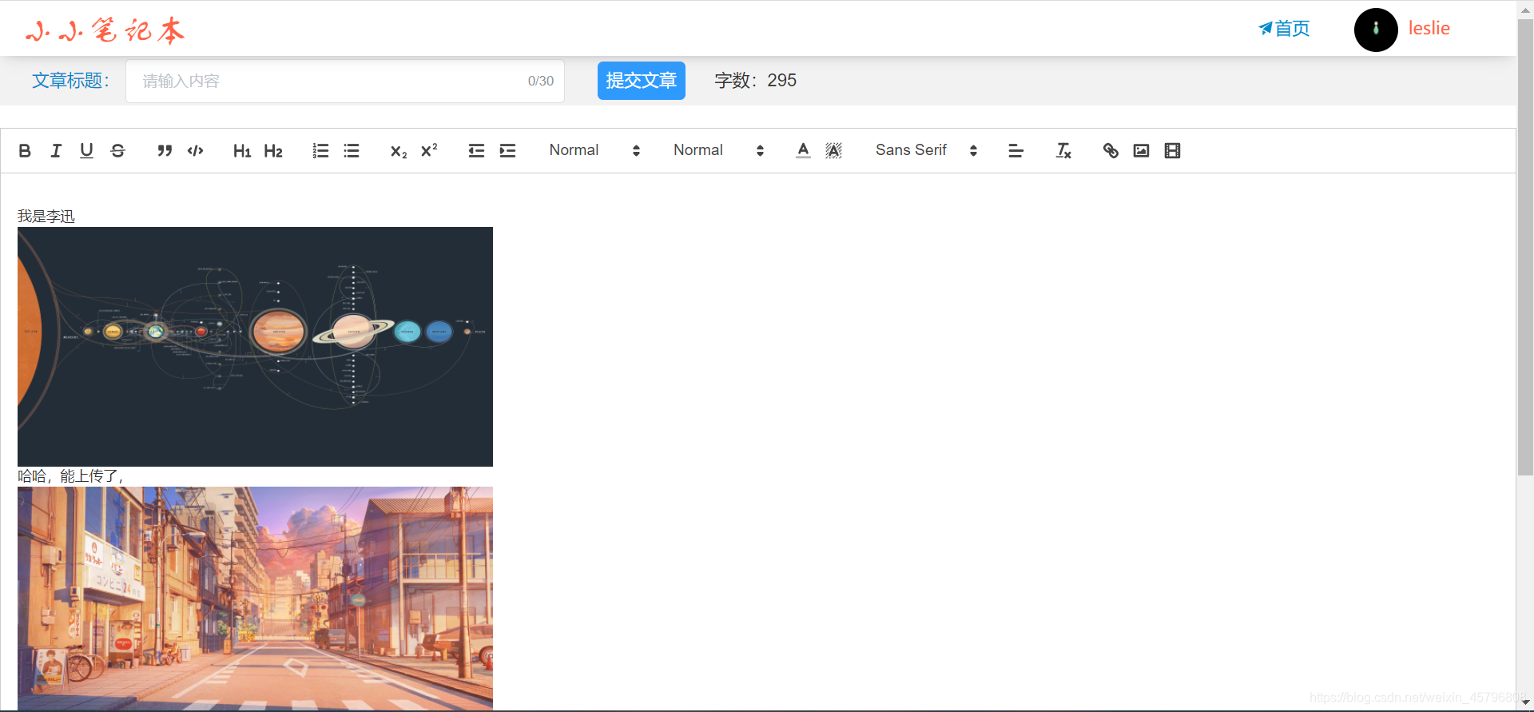Place cursor in text 哈哈，能上传了，
This screenshot has height=712, width=1534.
(x=70, y=476)
